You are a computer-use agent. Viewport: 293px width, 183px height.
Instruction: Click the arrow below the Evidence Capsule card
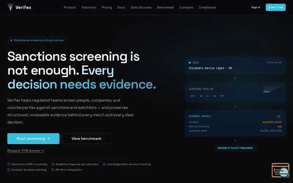[235, 141]
